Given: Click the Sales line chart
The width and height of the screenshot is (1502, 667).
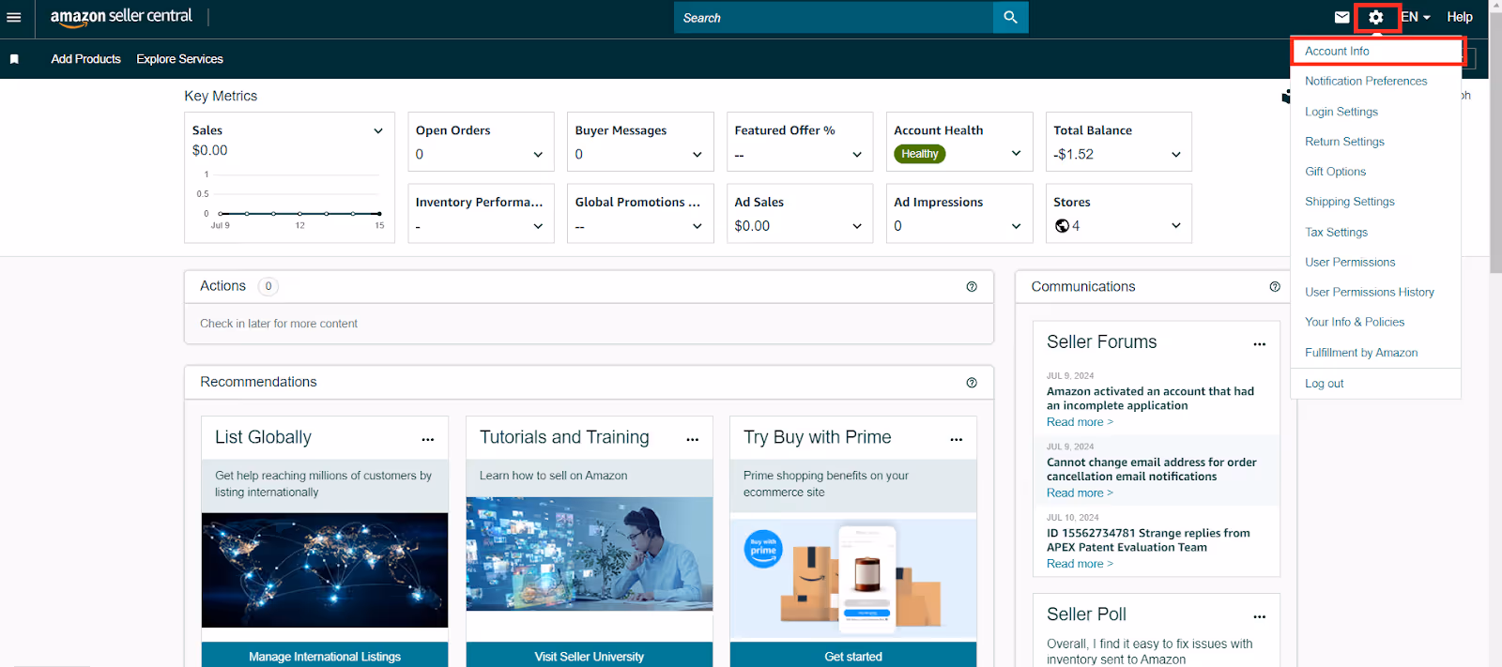Looking at the screenshot, I should pyautogui.click(x=293, y=199).
